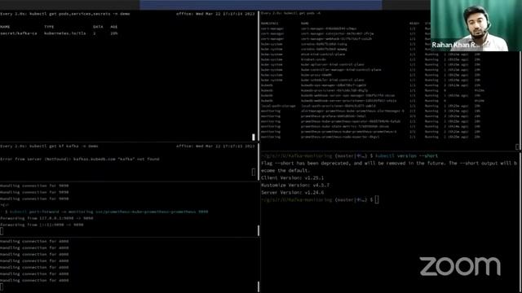Viewport: 522px width, 293px height.
Task: Click the alertmanager-prometheus pod row
Action: click(370, 111)
